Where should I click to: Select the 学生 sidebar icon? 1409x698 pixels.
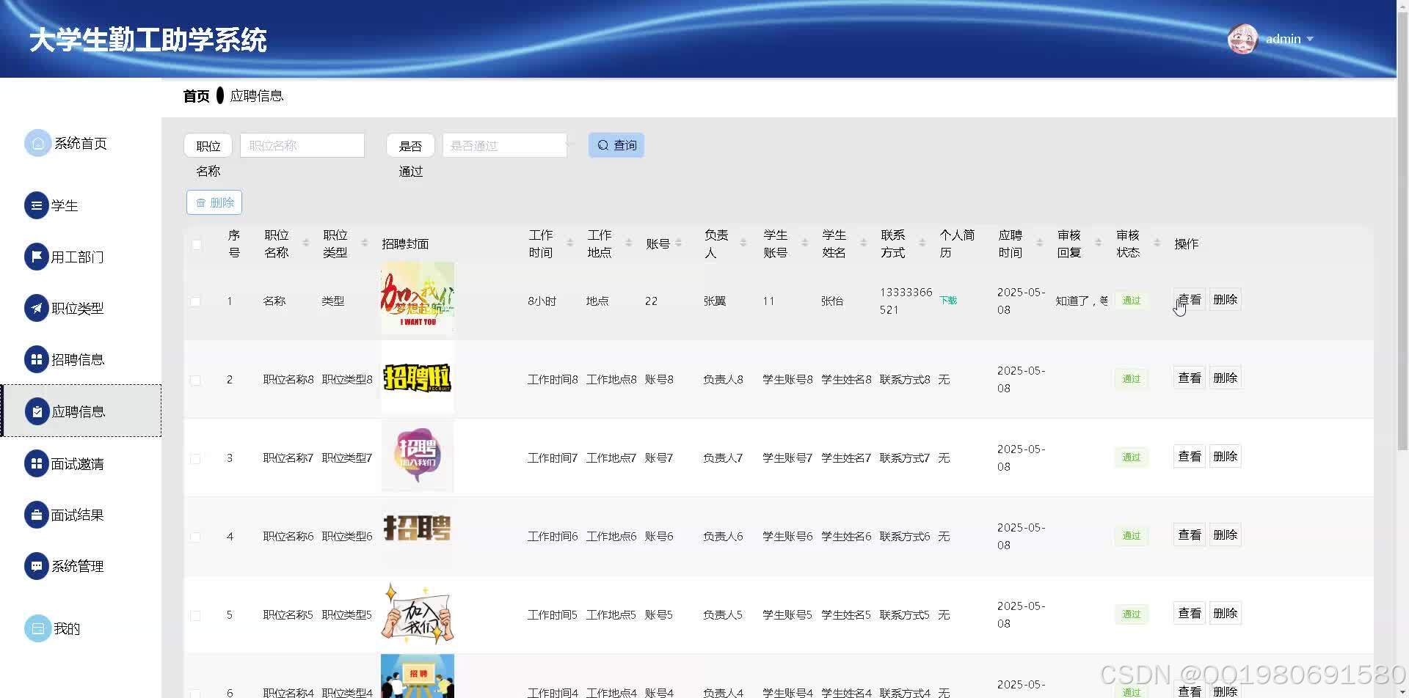[37, 205]
